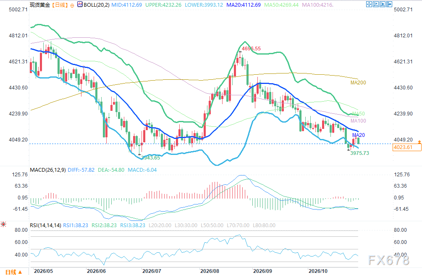The image size is (422, 275).
Task: Click the L70:70.00 RSI level label
Action: click(238, 225)
